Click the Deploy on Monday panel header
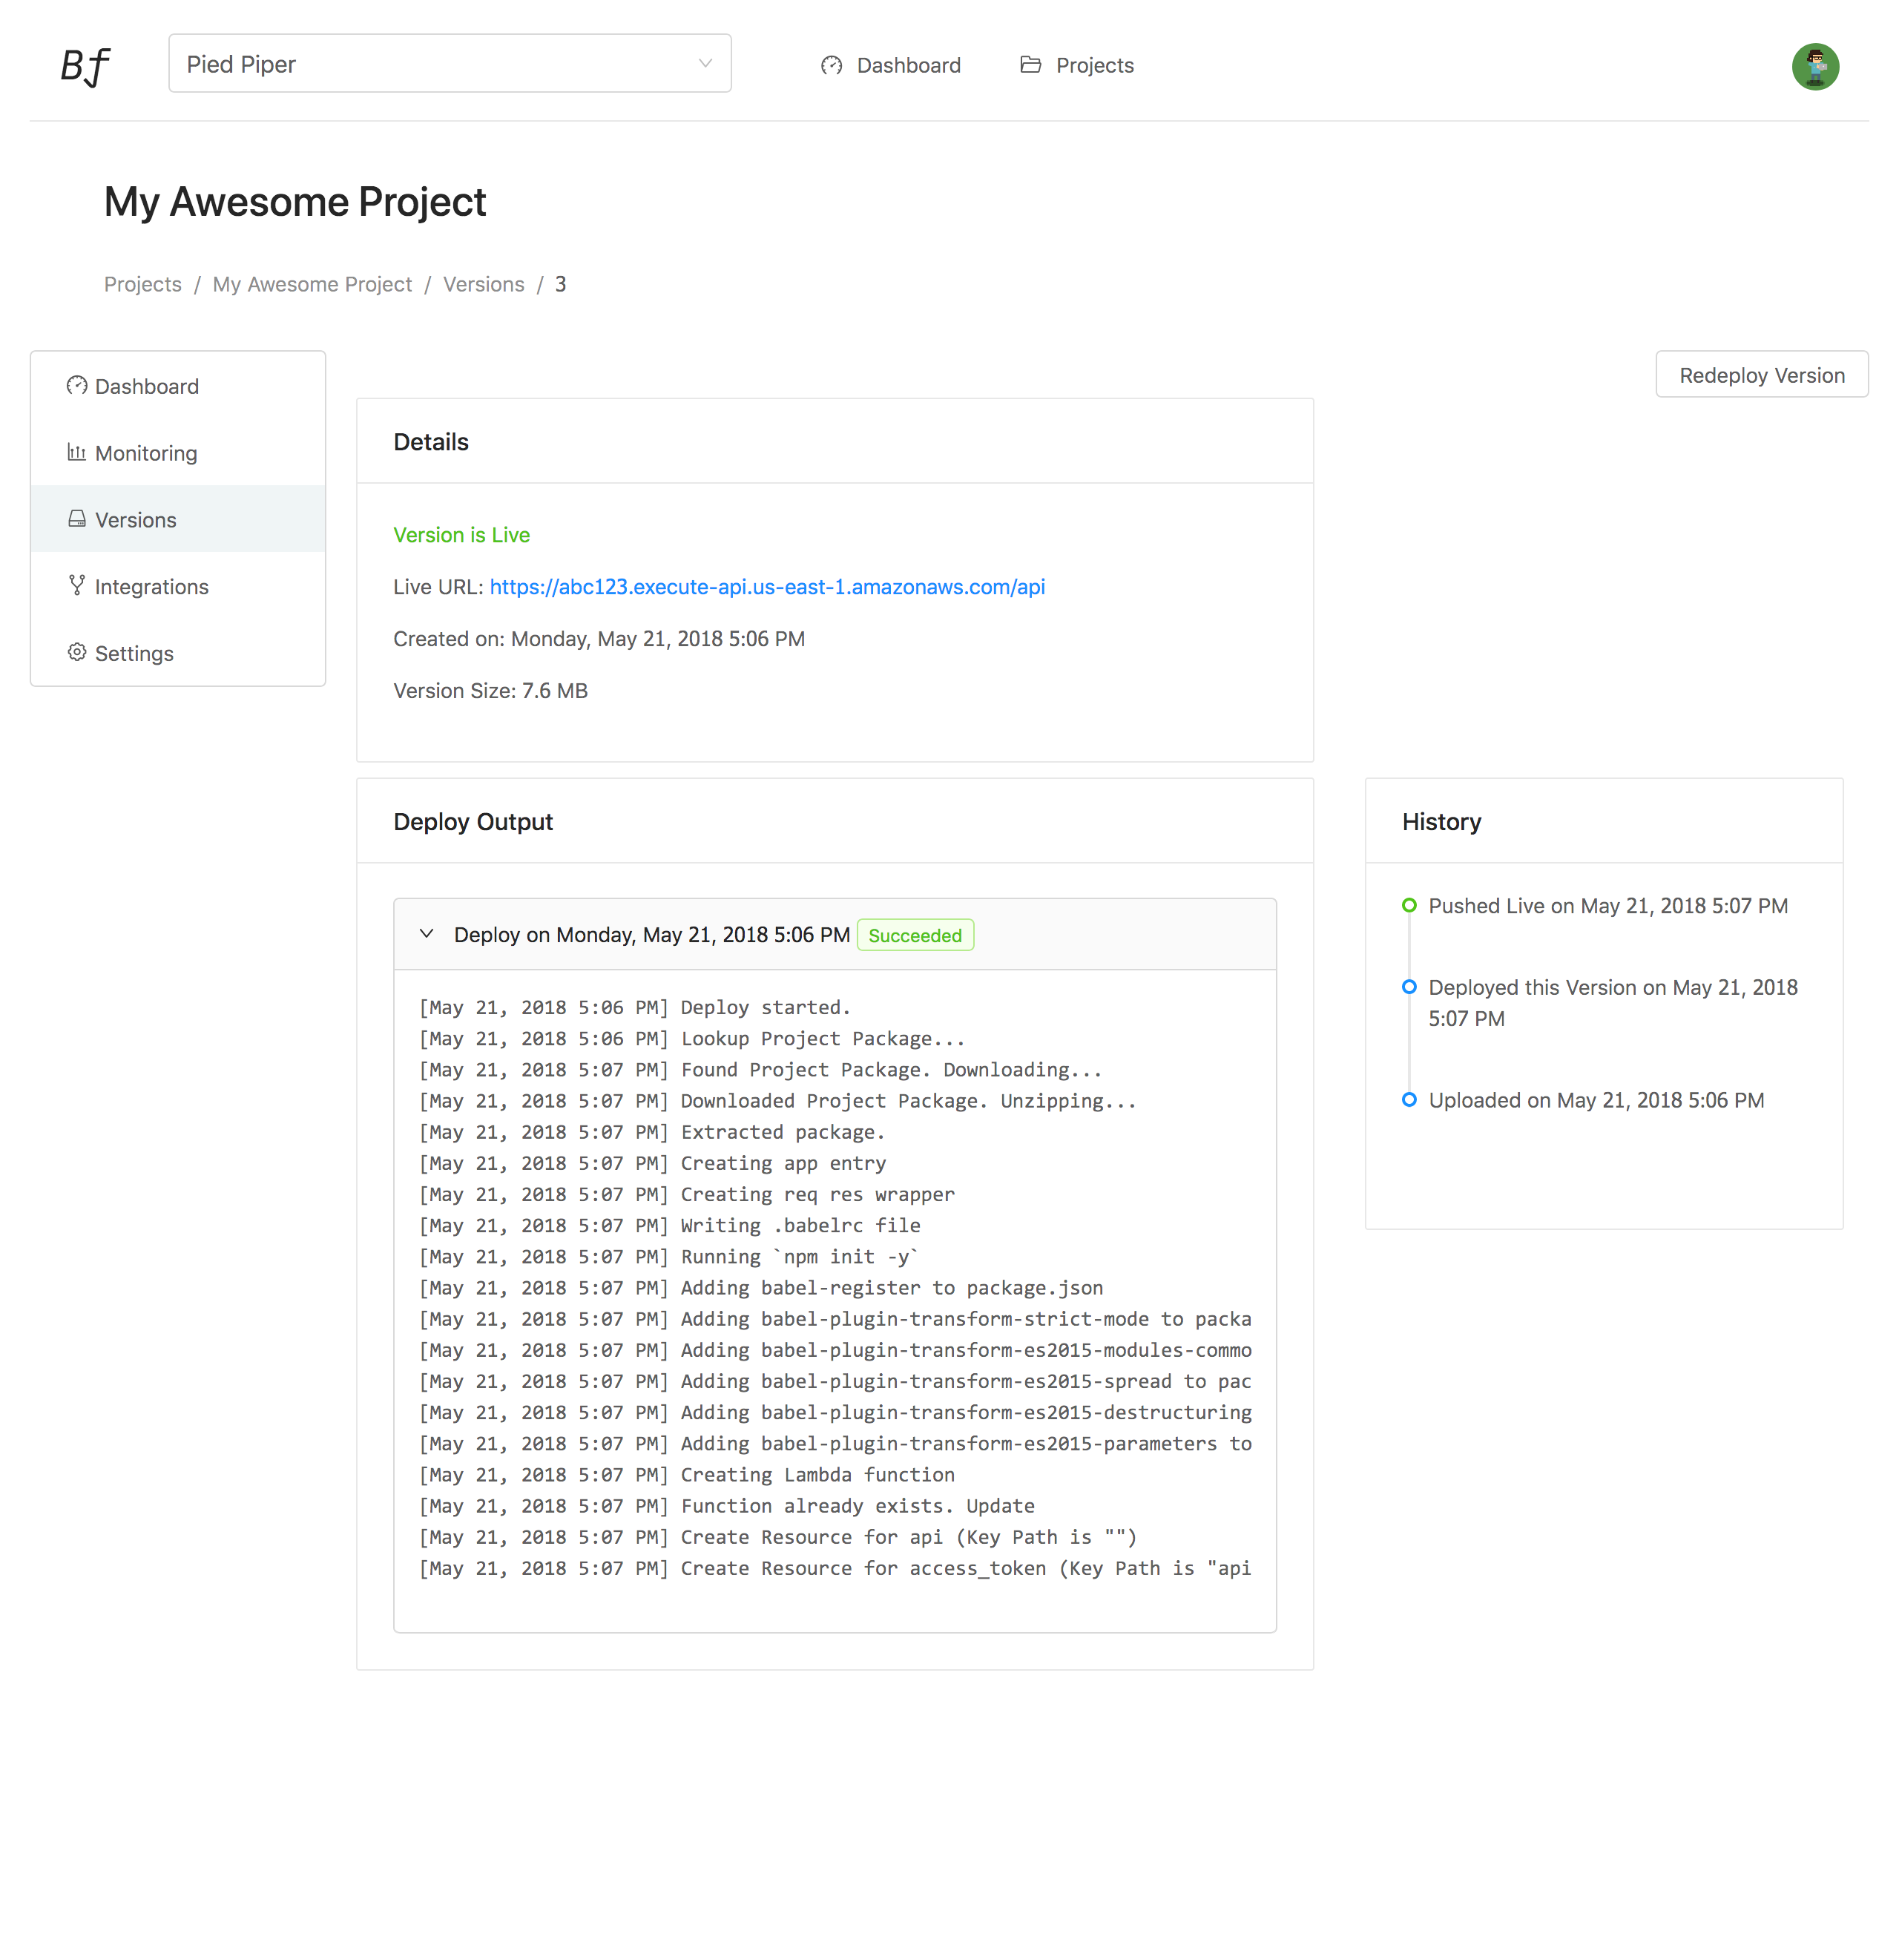This screenshot has width=1899, height=1960. 651,935
